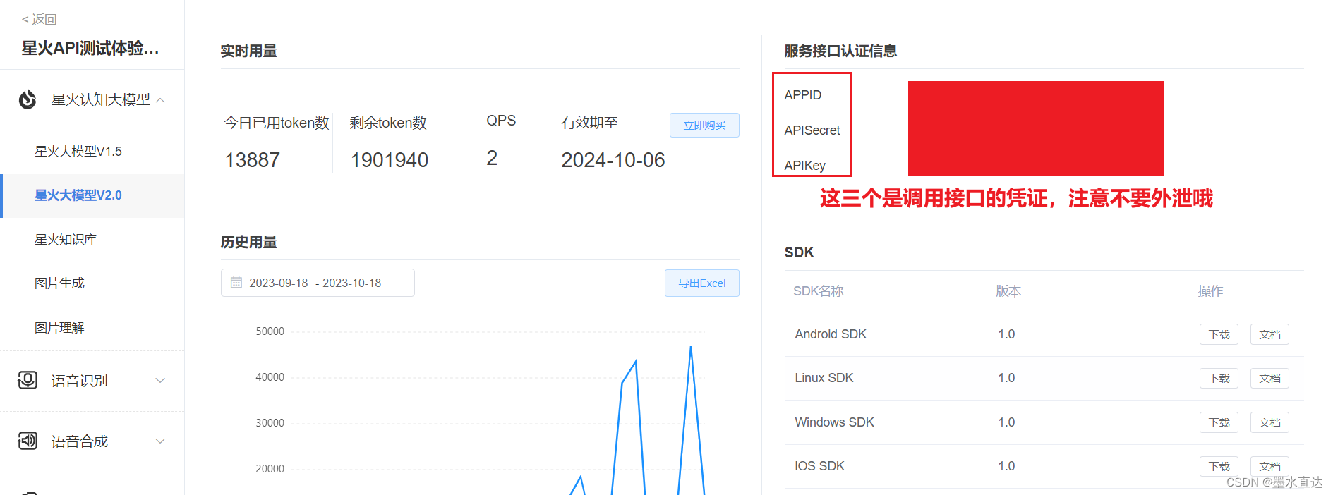Screen dimensions: 1333x495
Task: Click the iOS SDK name cell
Action: (819, 466)
